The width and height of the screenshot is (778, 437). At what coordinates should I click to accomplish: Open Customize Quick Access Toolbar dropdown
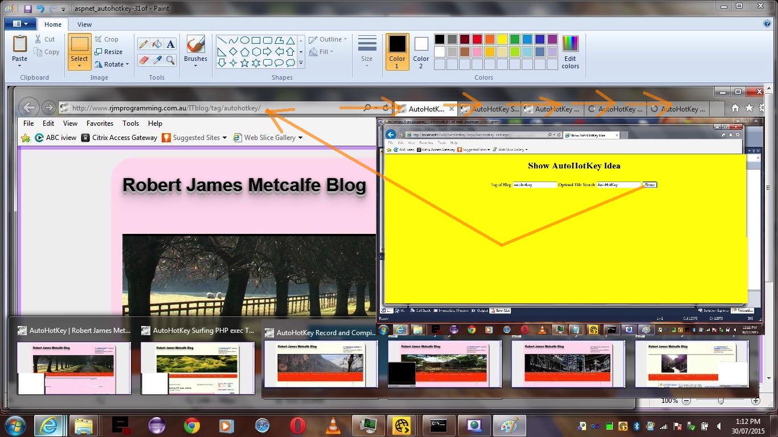63,9
